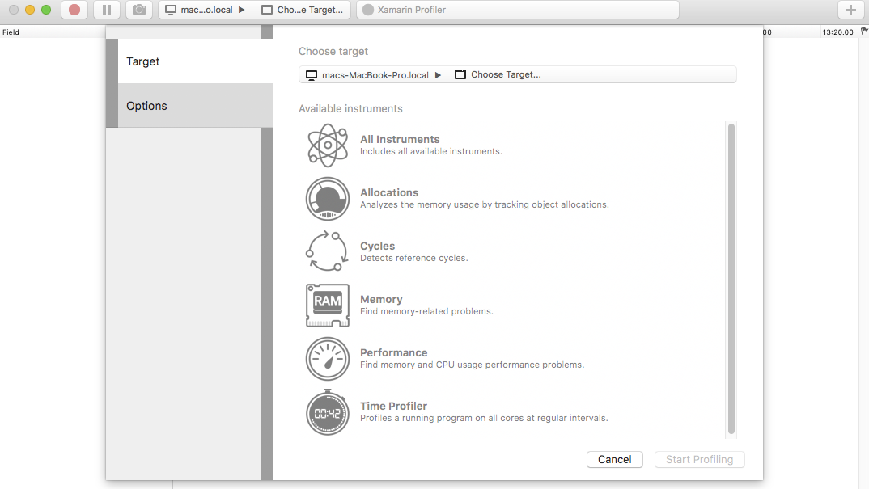This screenshot has height=489, width=869.
Task: Click the flag icon at timeline end
Action: pyautogui.click(x=864, y=32)
